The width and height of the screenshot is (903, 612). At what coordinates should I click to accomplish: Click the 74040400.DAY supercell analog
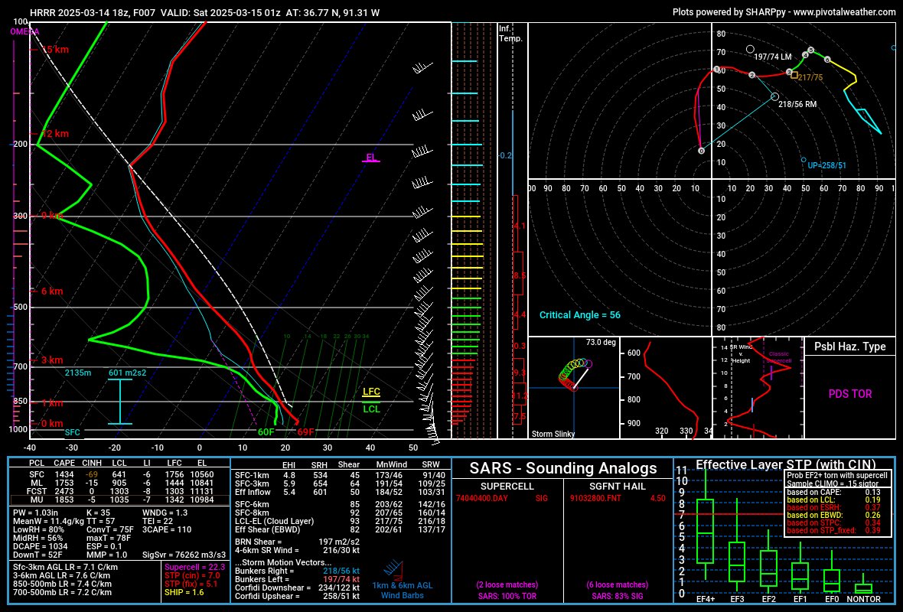pos(482,498)
